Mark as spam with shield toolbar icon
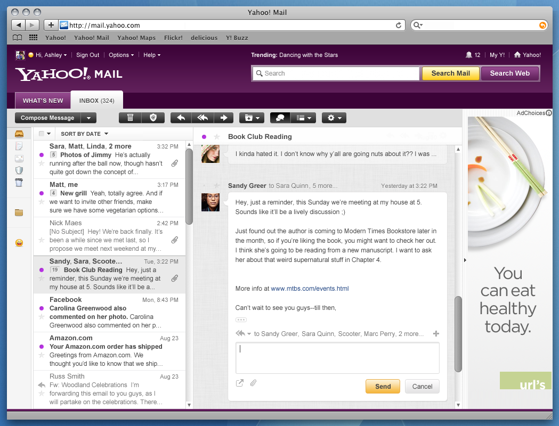The width and height of the screenshot is (559, 426). click(153, 118)
